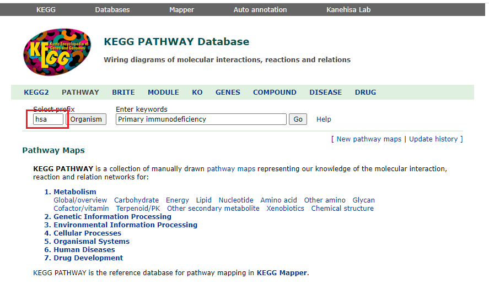Switch to the MODULE tab
This screenshot has width=489, height=284.
[x=163, y=92]
